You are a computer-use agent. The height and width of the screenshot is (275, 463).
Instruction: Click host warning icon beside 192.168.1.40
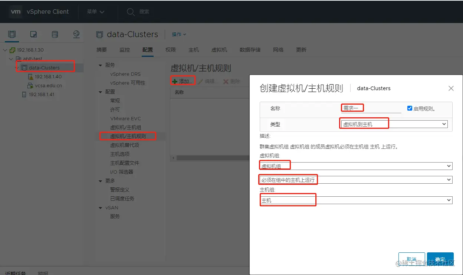[x=30, y=77]
